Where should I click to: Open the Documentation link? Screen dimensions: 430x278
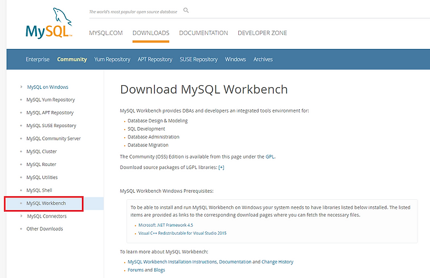click(x=235, y=262)
